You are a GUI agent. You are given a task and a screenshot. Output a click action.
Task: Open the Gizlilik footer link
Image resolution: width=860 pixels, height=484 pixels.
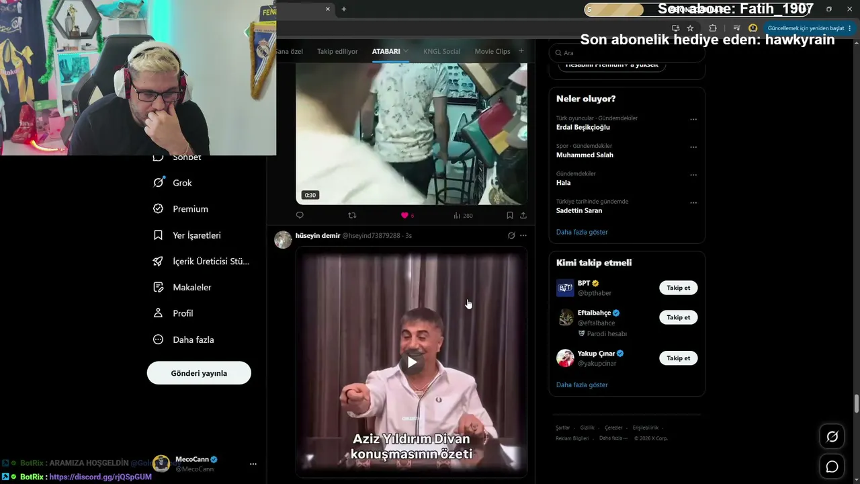(587, 428)
